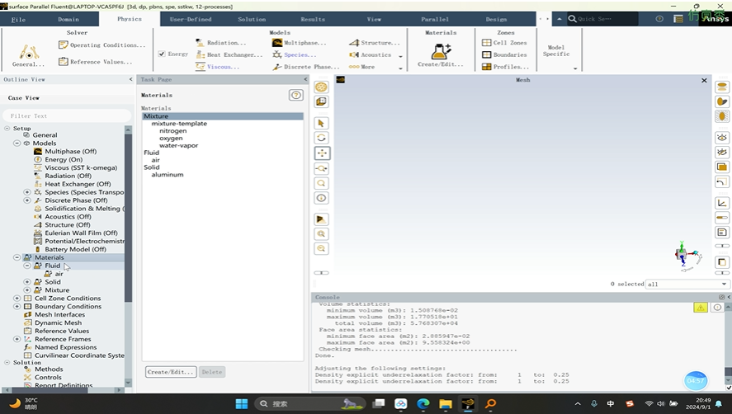Viewport: 732px width, 414px height.
Task: Expand Discrete Phase tree node
Action: click(x=27, y=200)
